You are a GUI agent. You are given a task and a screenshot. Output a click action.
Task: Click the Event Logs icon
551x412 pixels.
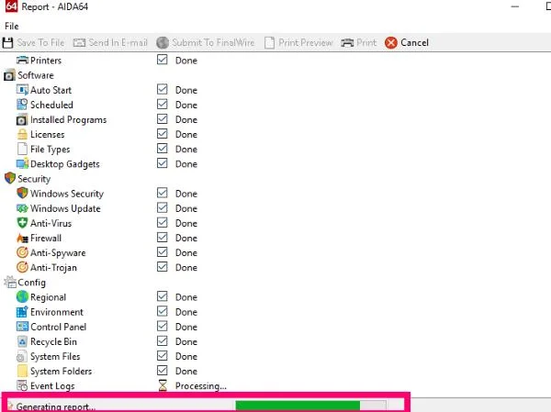tap(22, 385)
